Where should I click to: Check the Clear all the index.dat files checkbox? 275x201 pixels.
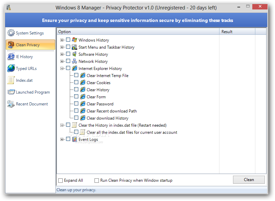point(76,132)
